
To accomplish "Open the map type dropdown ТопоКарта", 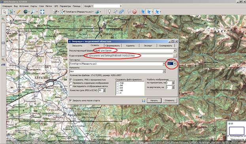I will pyautogui.click(x=164, y=64).
